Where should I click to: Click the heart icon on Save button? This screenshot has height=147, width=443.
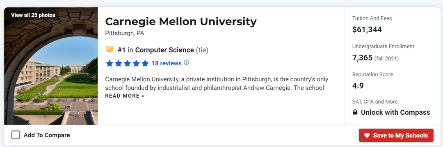pyautogui.click(x=367, y=136)
